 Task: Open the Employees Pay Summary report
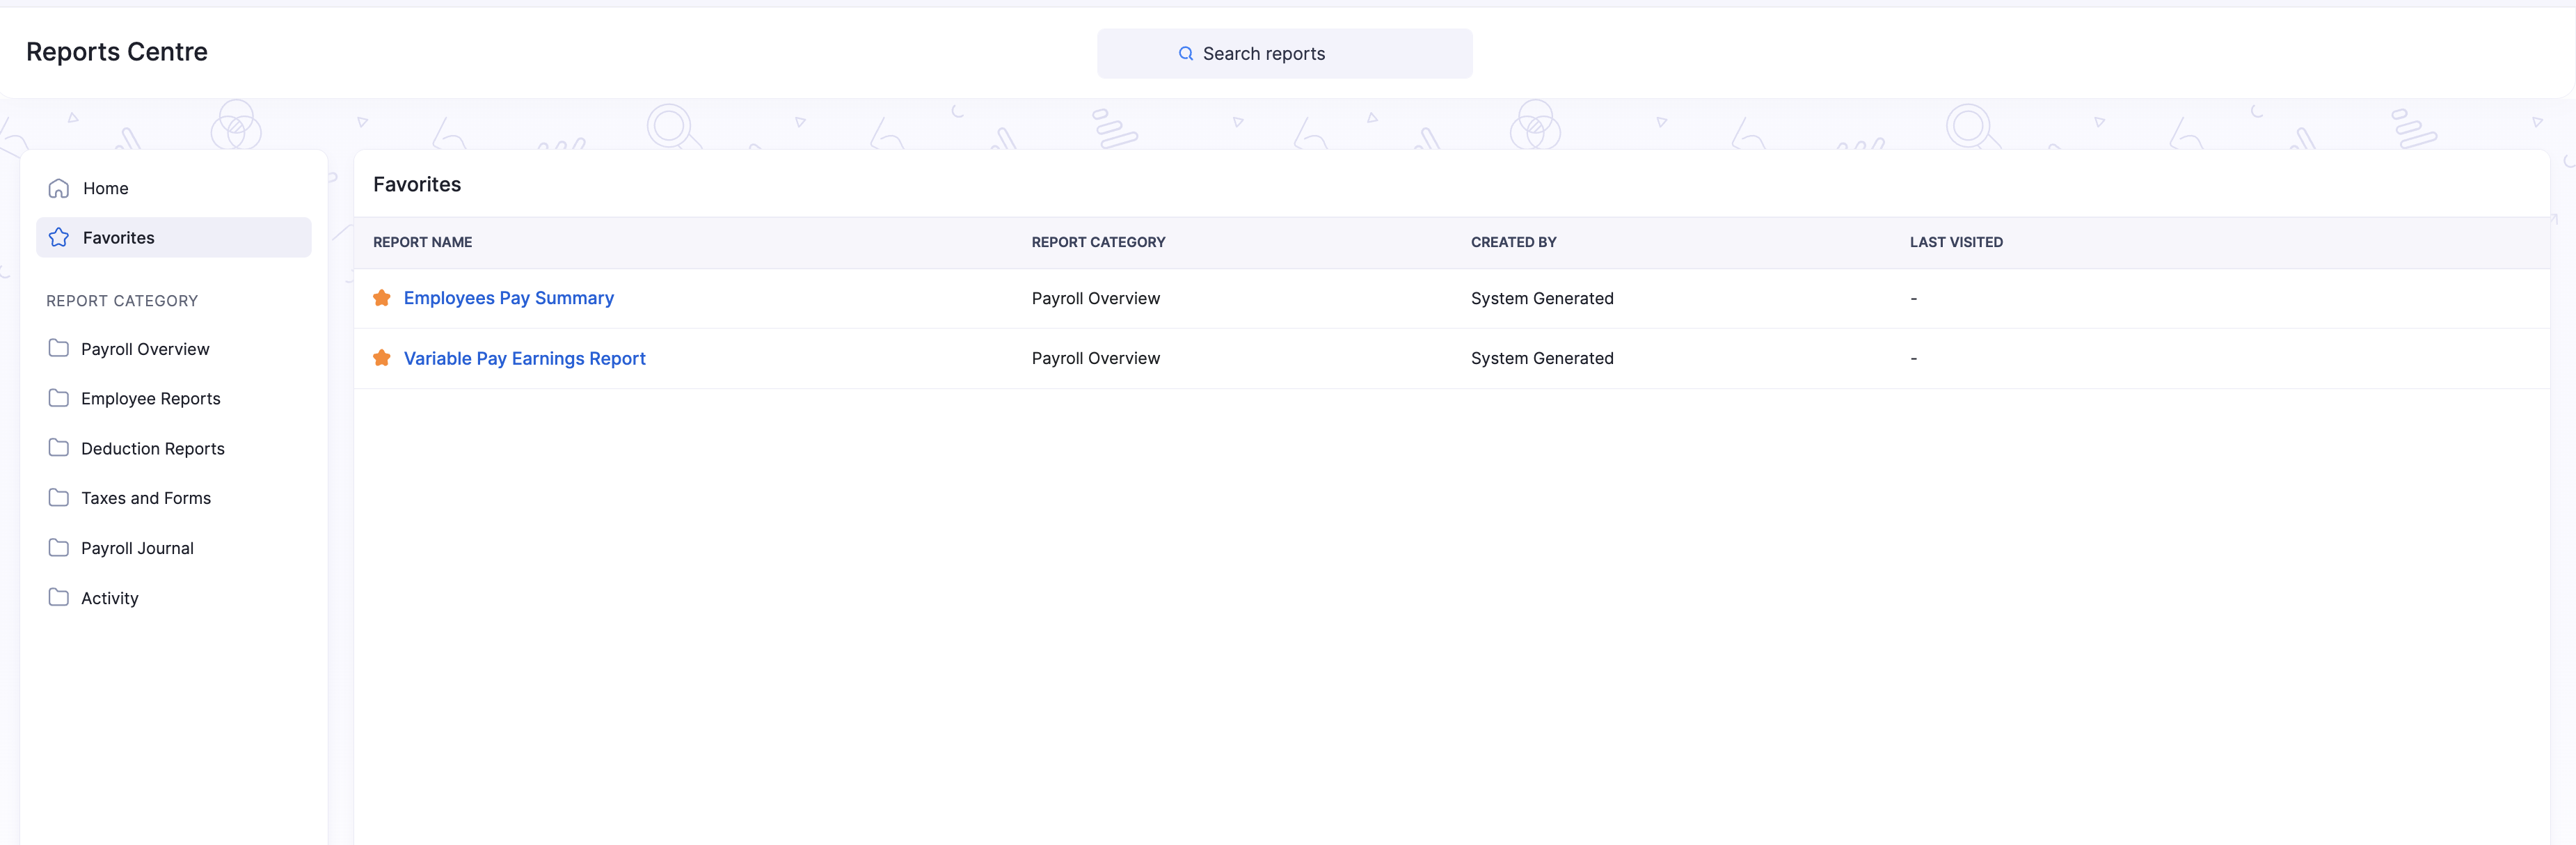pyautogui.click(x=509, y=298)
